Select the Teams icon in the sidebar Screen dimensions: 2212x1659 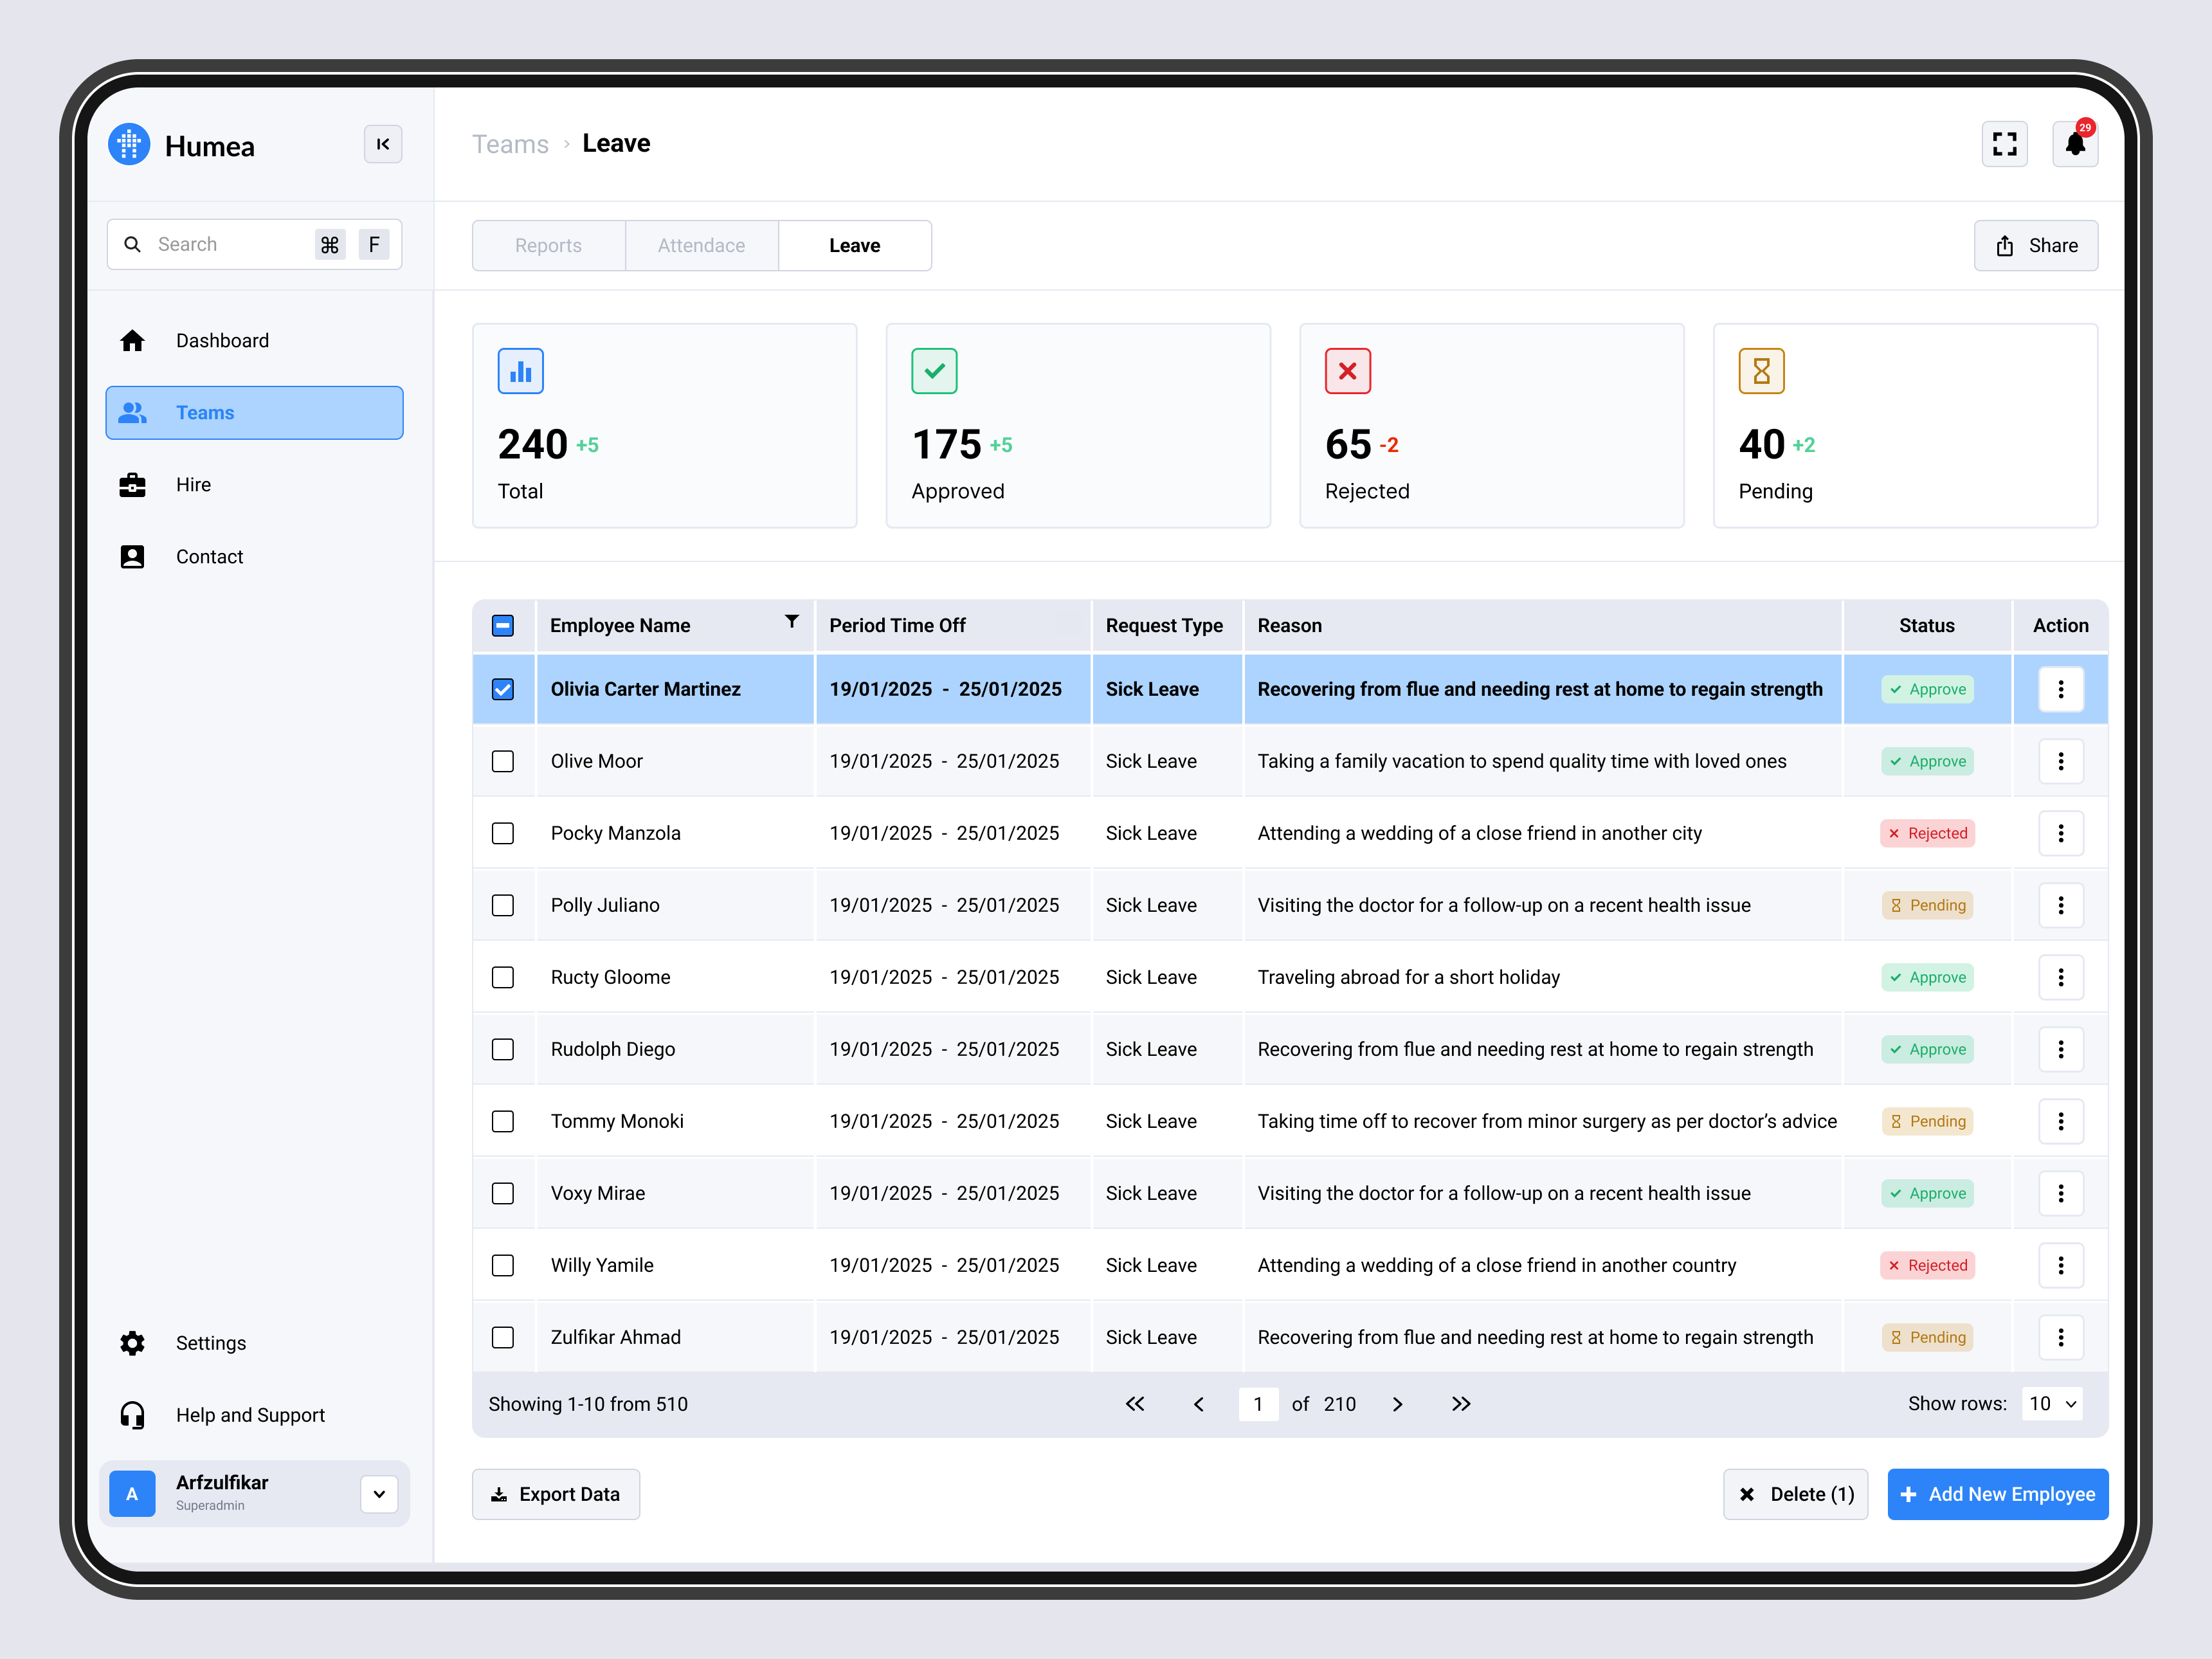coord(132,412)
